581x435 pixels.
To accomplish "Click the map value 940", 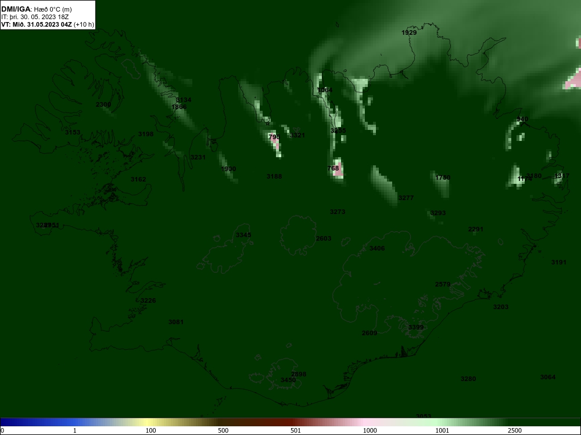I will point(522,119).
